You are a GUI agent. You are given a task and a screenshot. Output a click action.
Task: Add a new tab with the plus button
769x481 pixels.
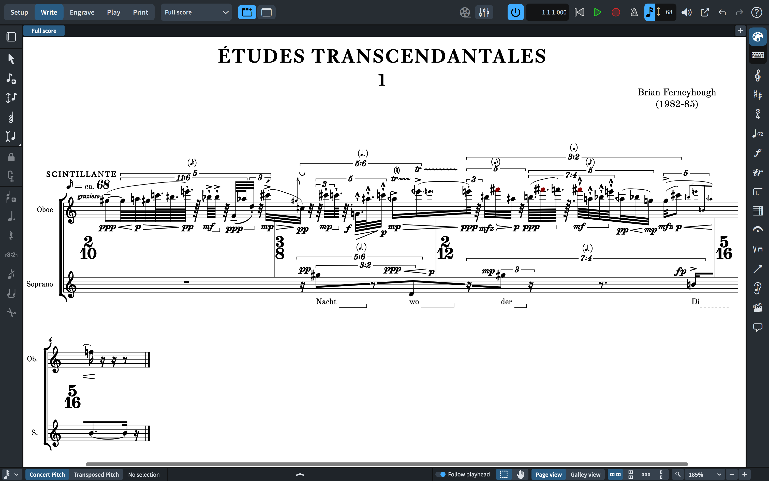741,31
